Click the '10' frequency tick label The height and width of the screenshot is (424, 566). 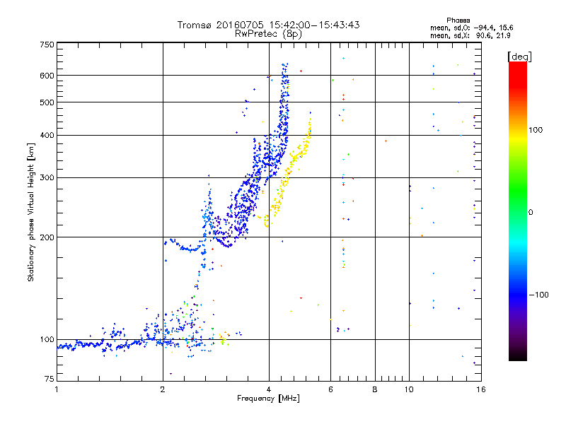click(409, 389)
